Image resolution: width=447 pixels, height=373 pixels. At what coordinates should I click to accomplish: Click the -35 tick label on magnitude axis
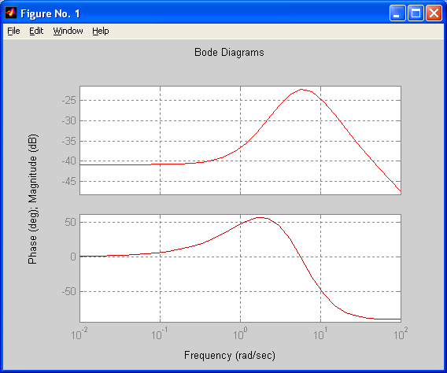click(69, 141)
